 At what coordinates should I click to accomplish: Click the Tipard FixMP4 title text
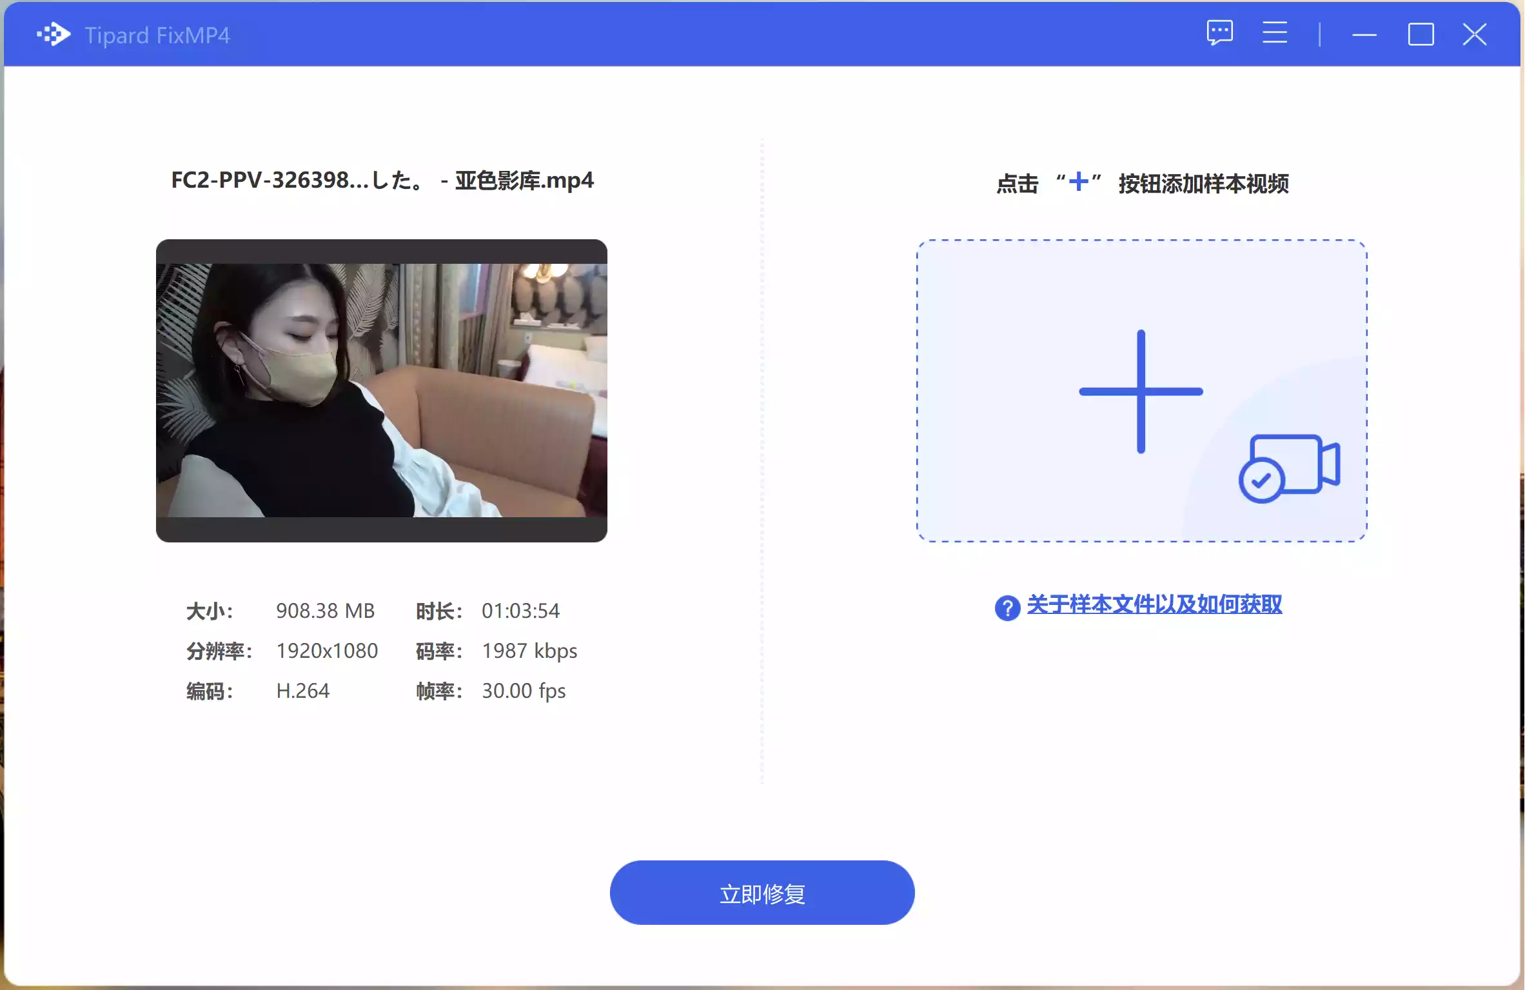click(157, 35)
